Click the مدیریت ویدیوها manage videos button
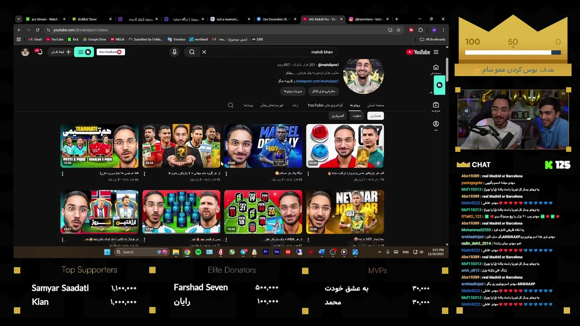 pos(293,91)
